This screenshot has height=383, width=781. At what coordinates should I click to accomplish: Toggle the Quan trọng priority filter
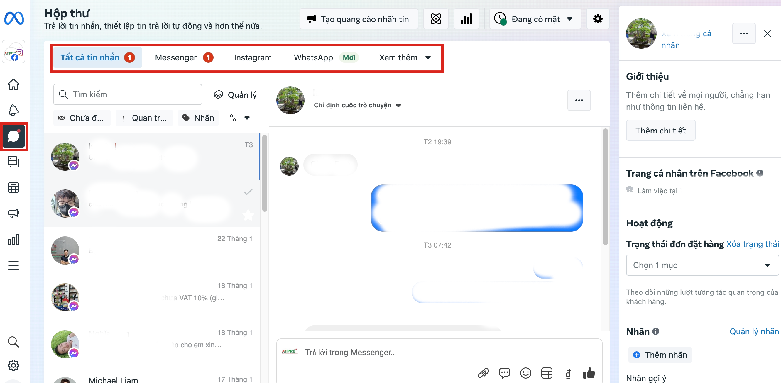click(x=144, y=118)
